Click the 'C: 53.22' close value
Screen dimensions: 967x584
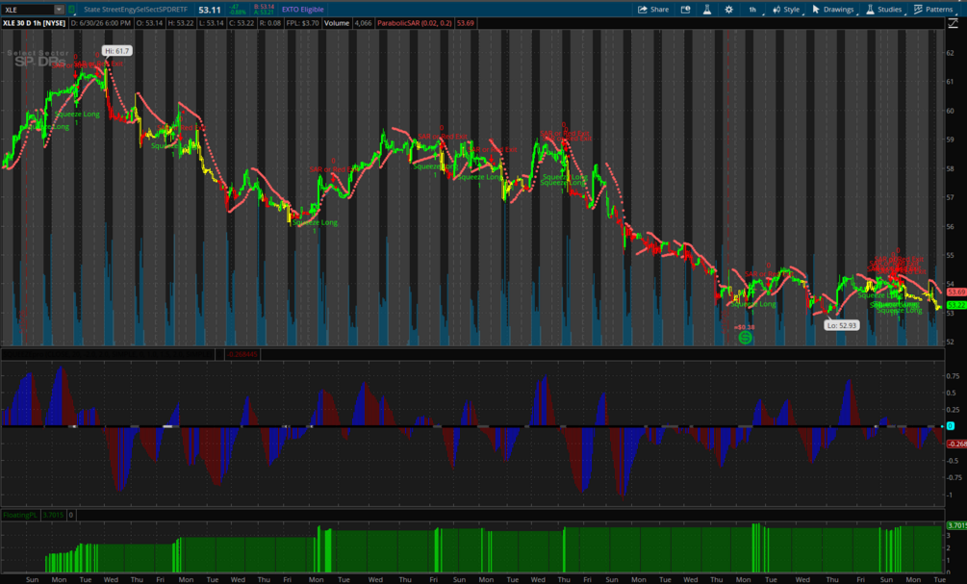tap(242, 23)
